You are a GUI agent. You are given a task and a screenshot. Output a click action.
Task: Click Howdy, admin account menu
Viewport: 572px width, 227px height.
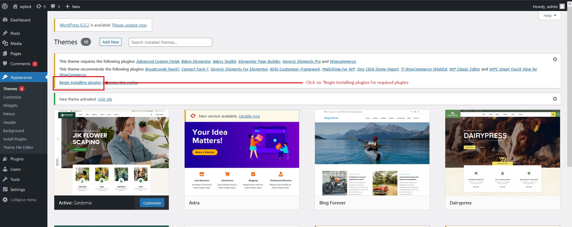coord(548,7)
